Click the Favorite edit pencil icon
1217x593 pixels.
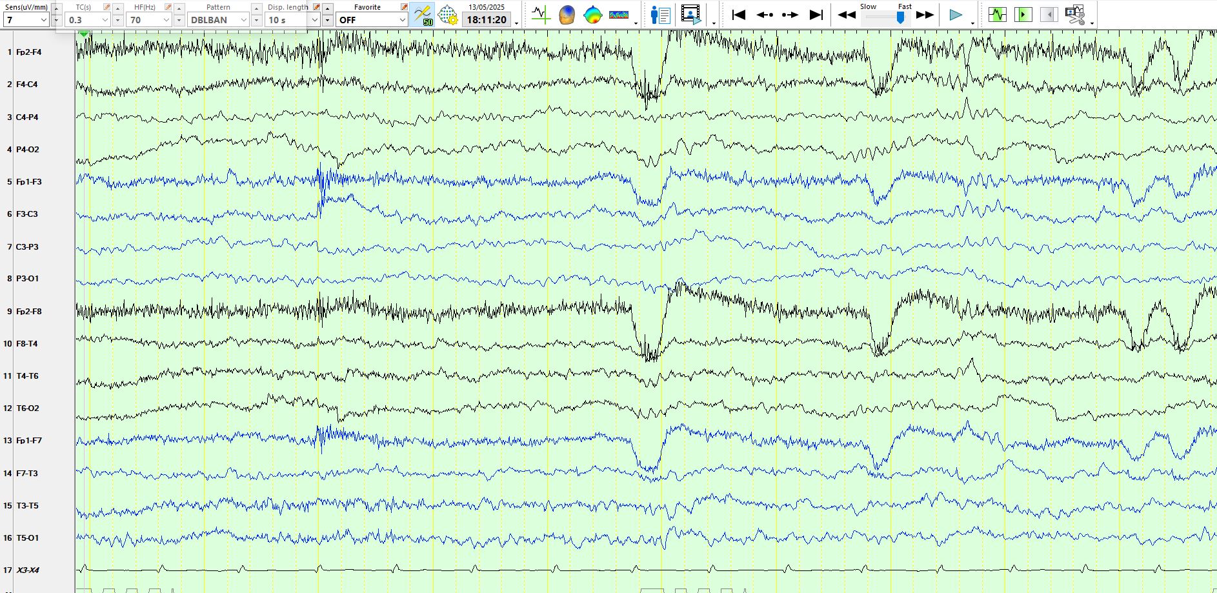pos(404,7)
